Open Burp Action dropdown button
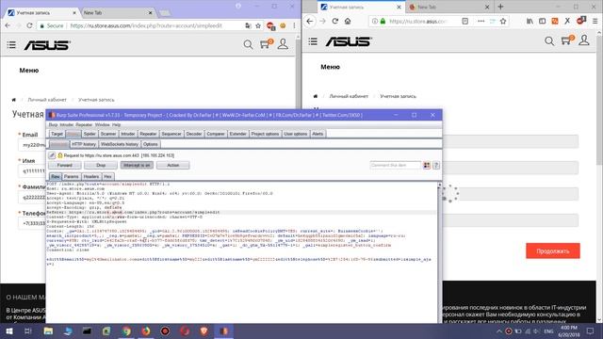Viewport: 603px width, 339px height. pos(172,166)
